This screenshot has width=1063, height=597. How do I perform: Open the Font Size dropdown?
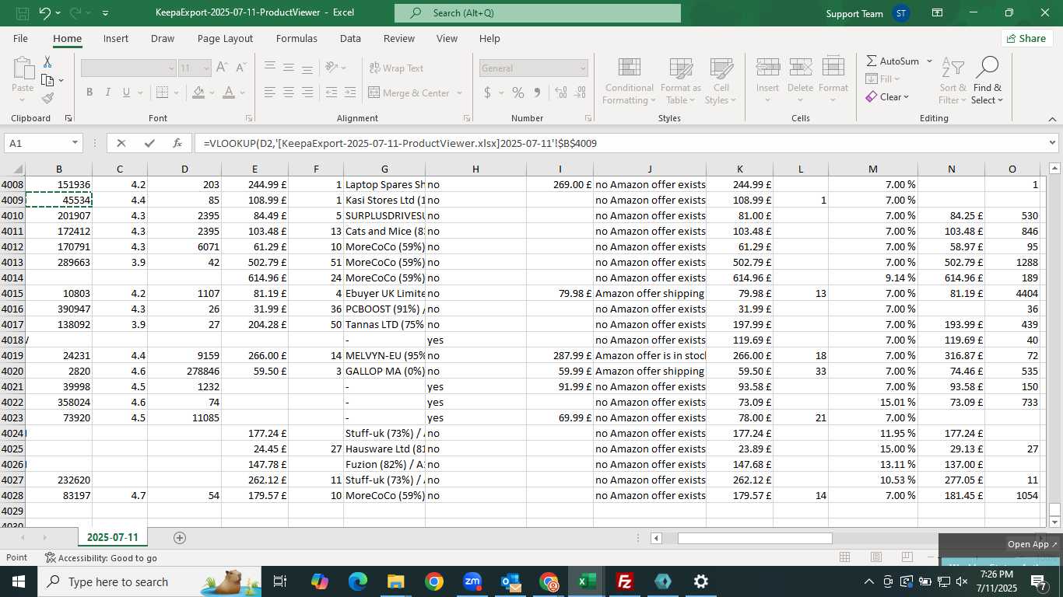pos(206,68)
